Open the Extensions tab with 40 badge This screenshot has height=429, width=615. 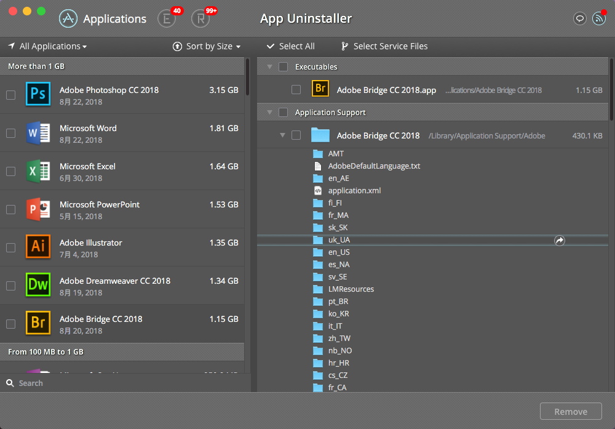(x=167, y=18)
